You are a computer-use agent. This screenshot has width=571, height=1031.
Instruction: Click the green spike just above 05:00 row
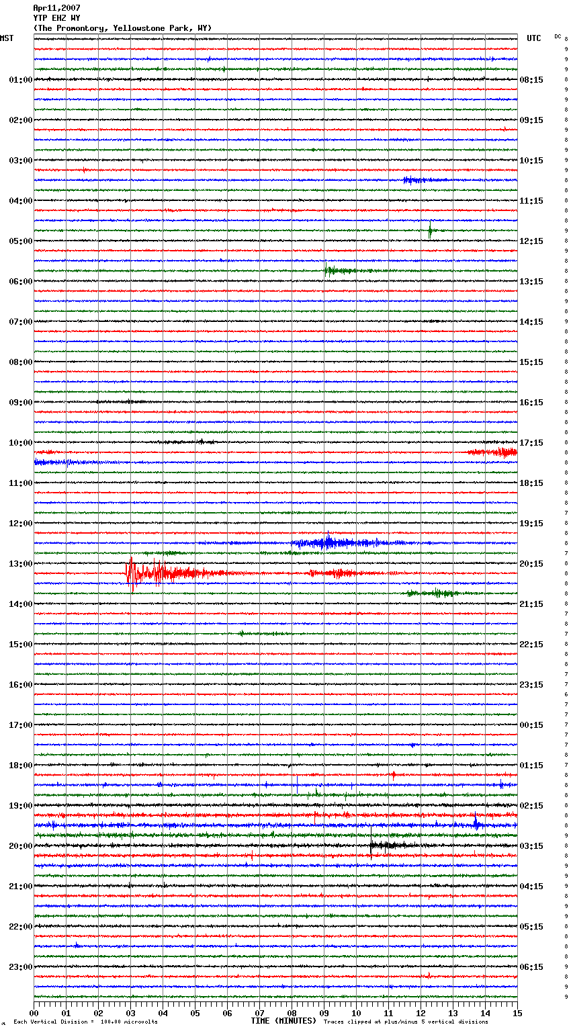(x=431, y=231)
